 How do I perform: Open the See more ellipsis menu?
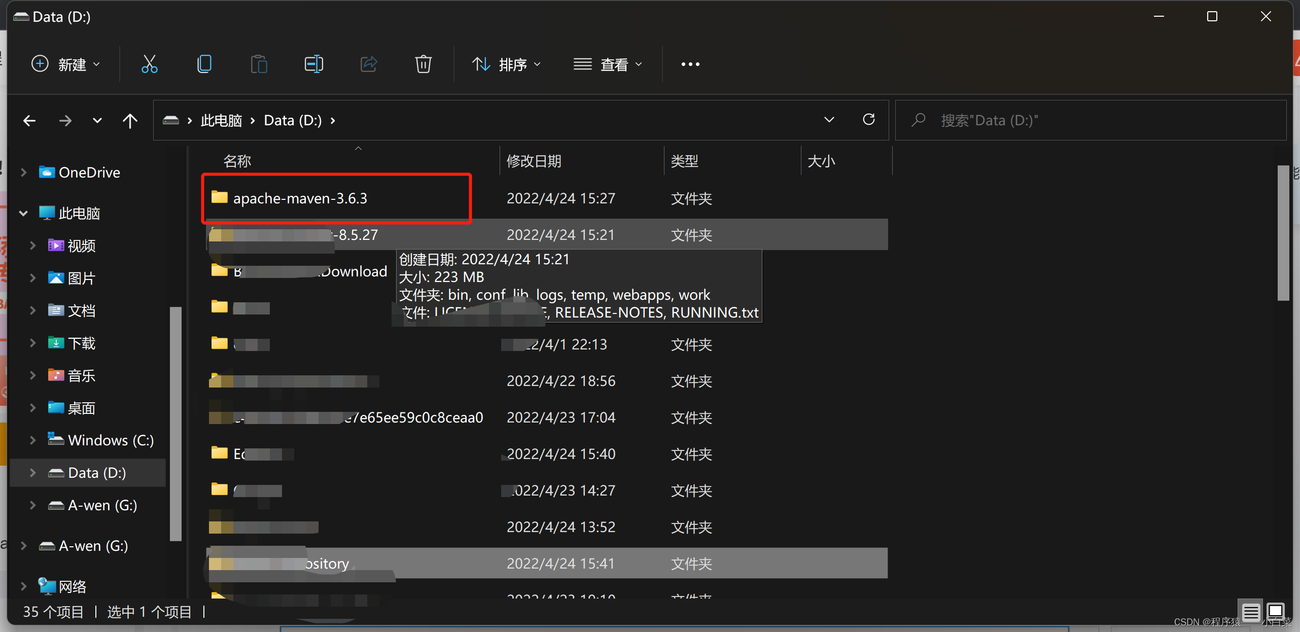690,64
